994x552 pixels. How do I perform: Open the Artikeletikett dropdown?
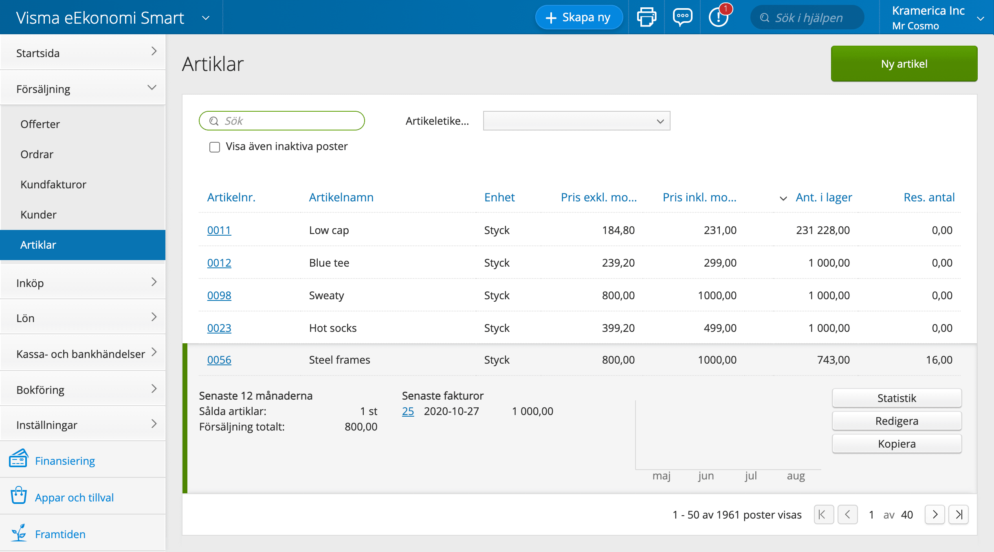pos(576,121)
